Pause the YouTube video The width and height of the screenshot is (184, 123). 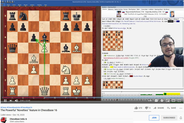5,101
